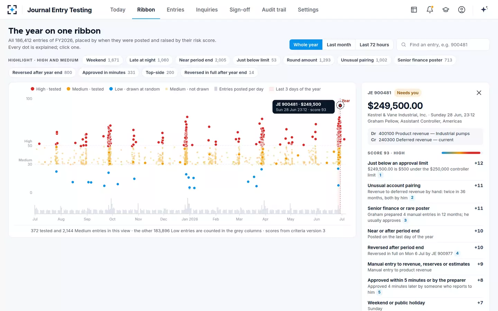Open the Inquiries tab

[207, 10]
